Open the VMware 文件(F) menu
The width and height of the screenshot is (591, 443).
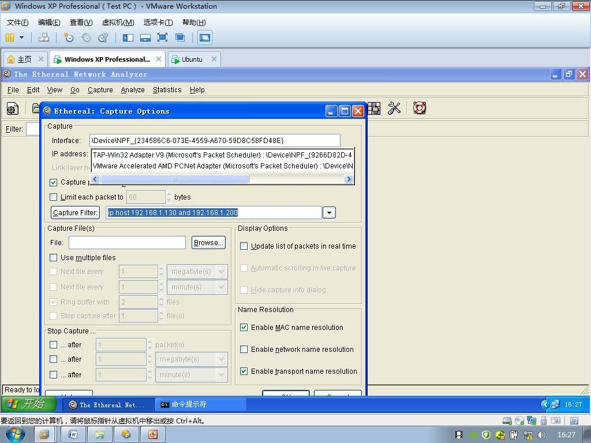(17, 22)
